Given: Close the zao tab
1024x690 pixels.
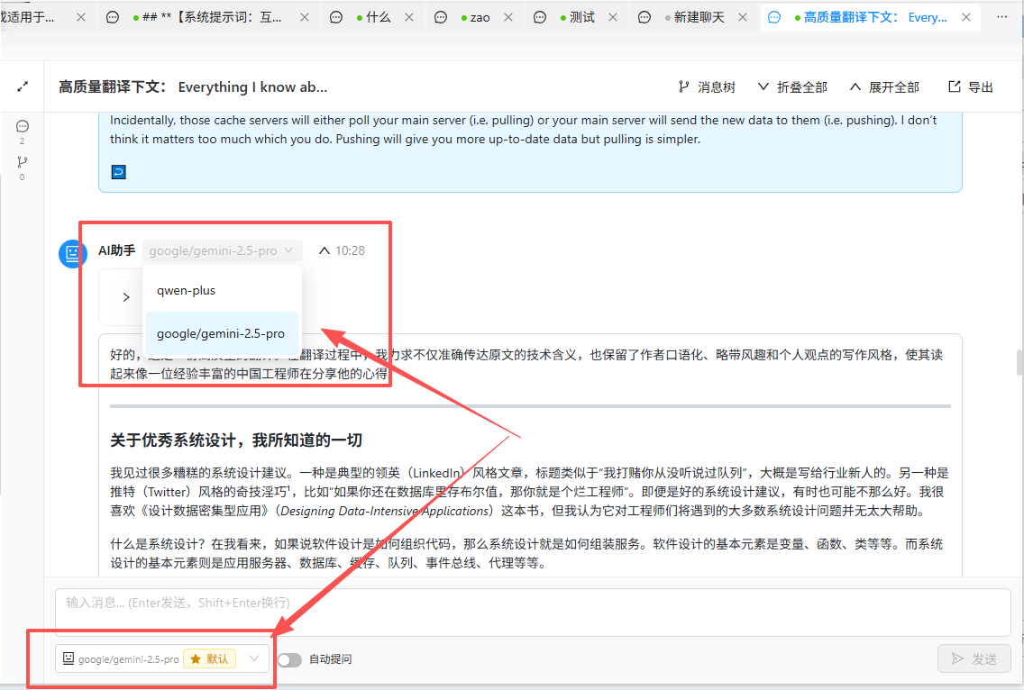Looking at the screenshot, I should click(508, 18).
